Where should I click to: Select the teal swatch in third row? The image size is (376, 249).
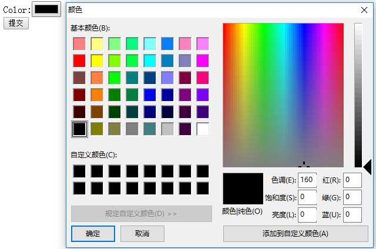(x=132, y=78)
